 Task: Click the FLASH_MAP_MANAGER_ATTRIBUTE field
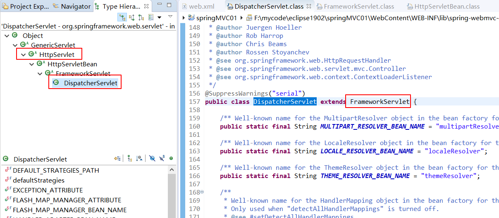click(67, 200)
